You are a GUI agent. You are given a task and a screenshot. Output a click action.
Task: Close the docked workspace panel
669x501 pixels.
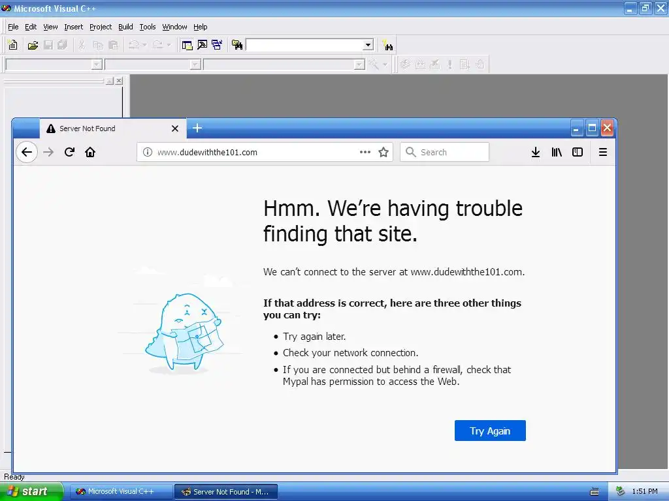119,80
